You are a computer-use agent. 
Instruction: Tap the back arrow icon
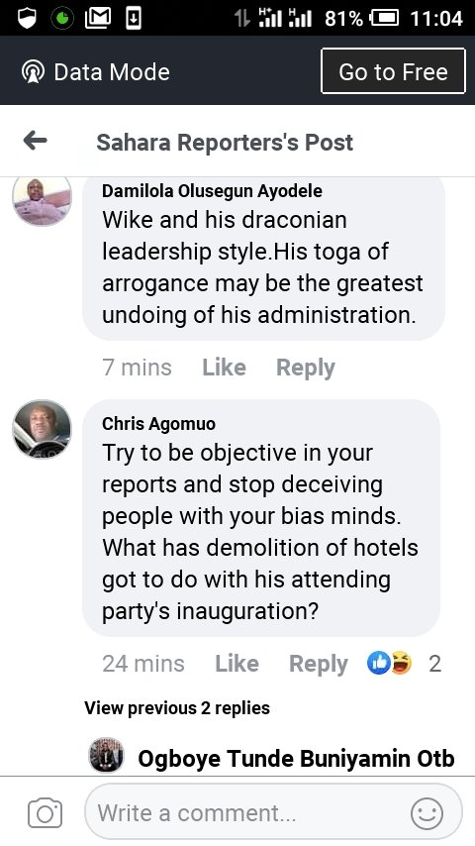35,142
